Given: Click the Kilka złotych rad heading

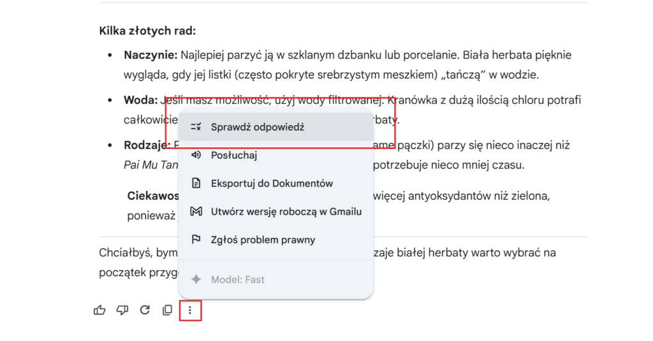Looking at the screenshot, I should (x=147, y=31).
